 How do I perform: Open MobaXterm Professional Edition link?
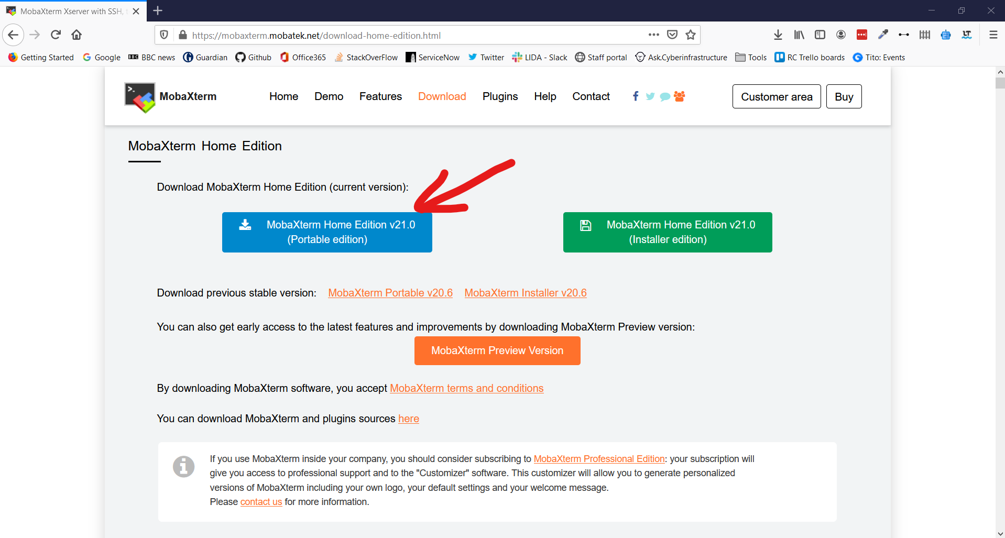pyautogui.click(x=599, y=459)
